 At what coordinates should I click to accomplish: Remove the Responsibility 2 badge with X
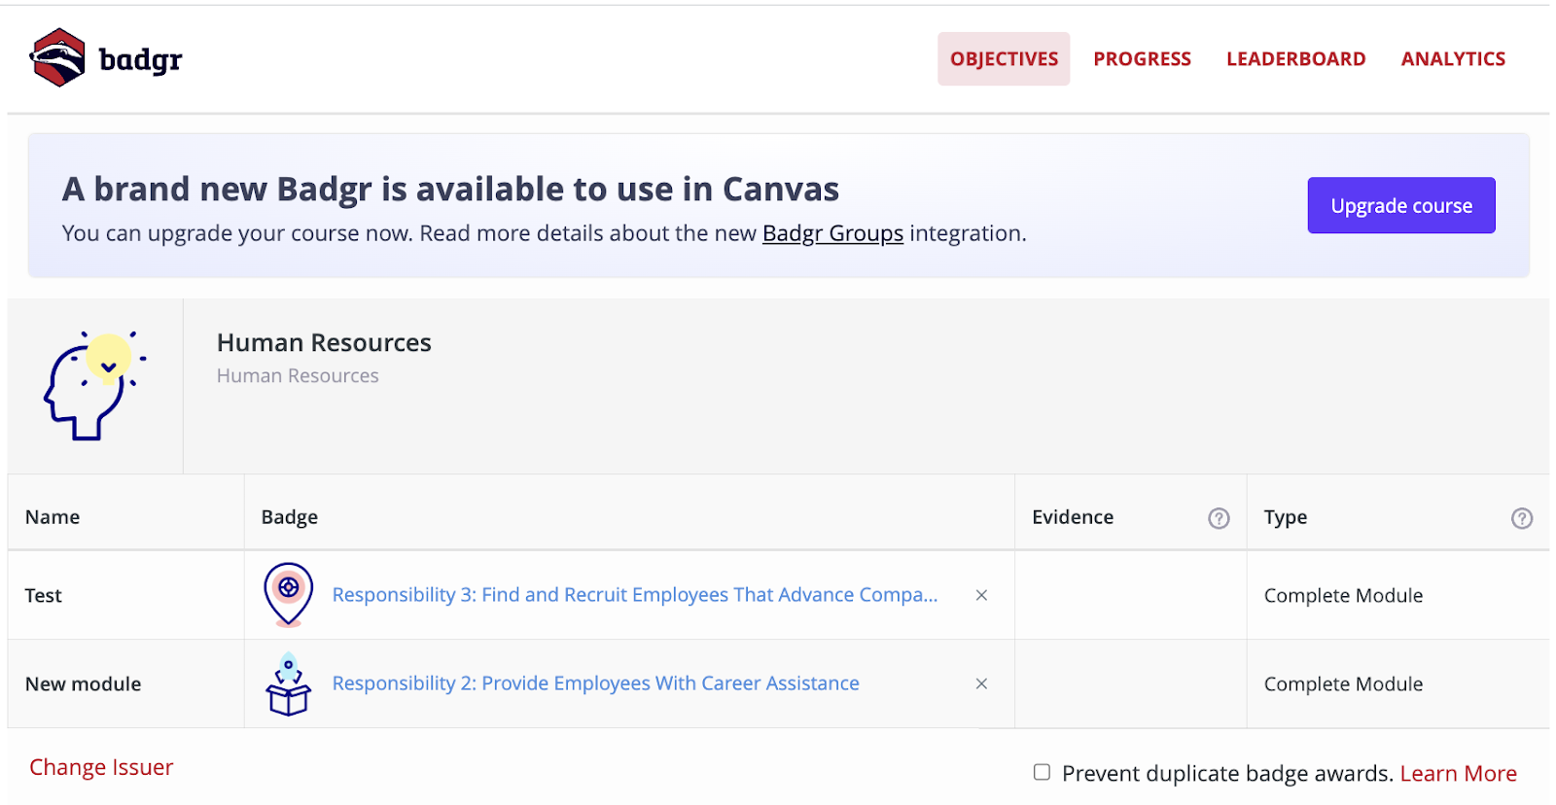tap(981, 683)
